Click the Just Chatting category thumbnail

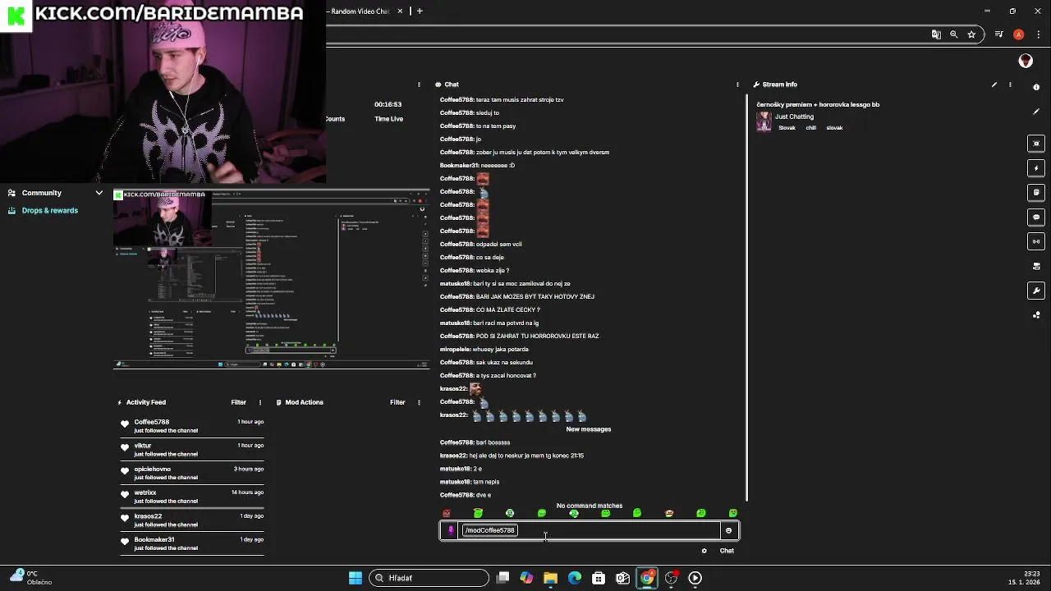pos(764,121)
